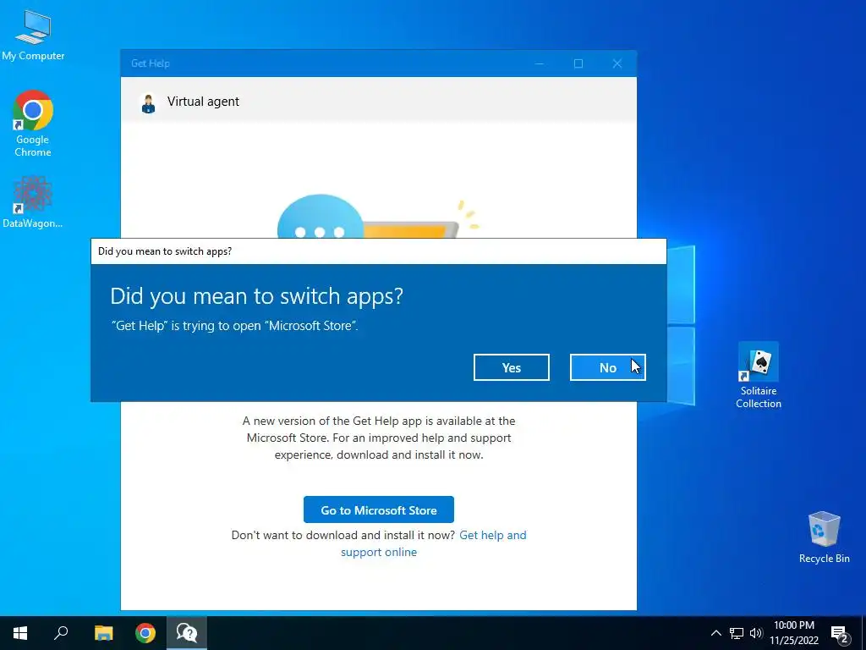The height and width of the screenshot is (650, 866).
Task: Close the Get Help window
Action: click(617, 63)
